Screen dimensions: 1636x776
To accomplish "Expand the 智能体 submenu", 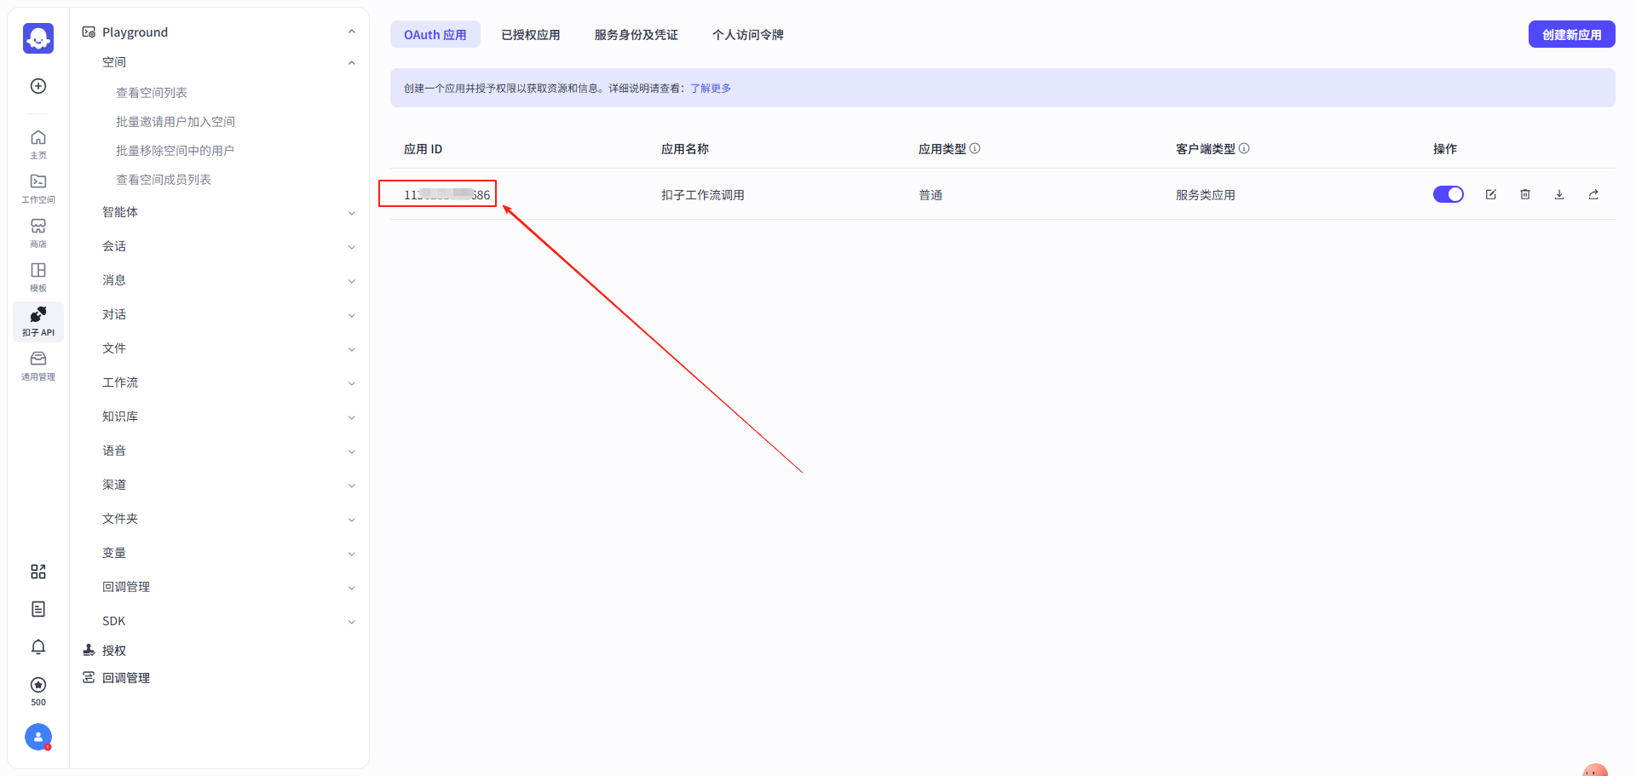I will (352, 213).
